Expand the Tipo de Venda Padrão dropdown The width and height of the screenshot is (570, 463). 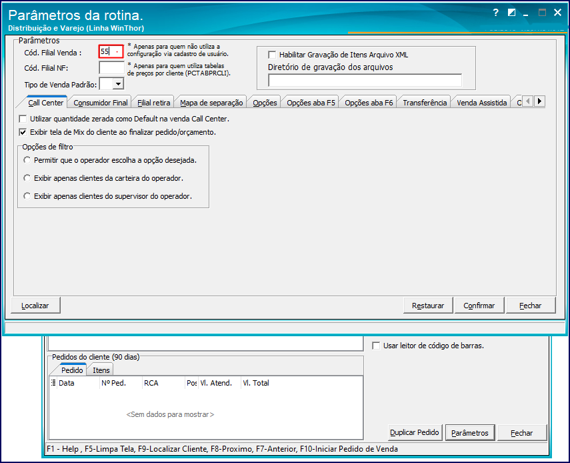118,84
